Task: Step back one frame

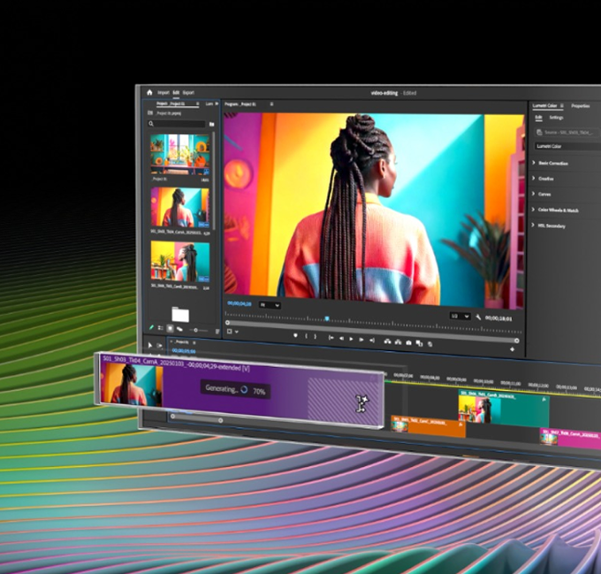Action: (341, 338)
